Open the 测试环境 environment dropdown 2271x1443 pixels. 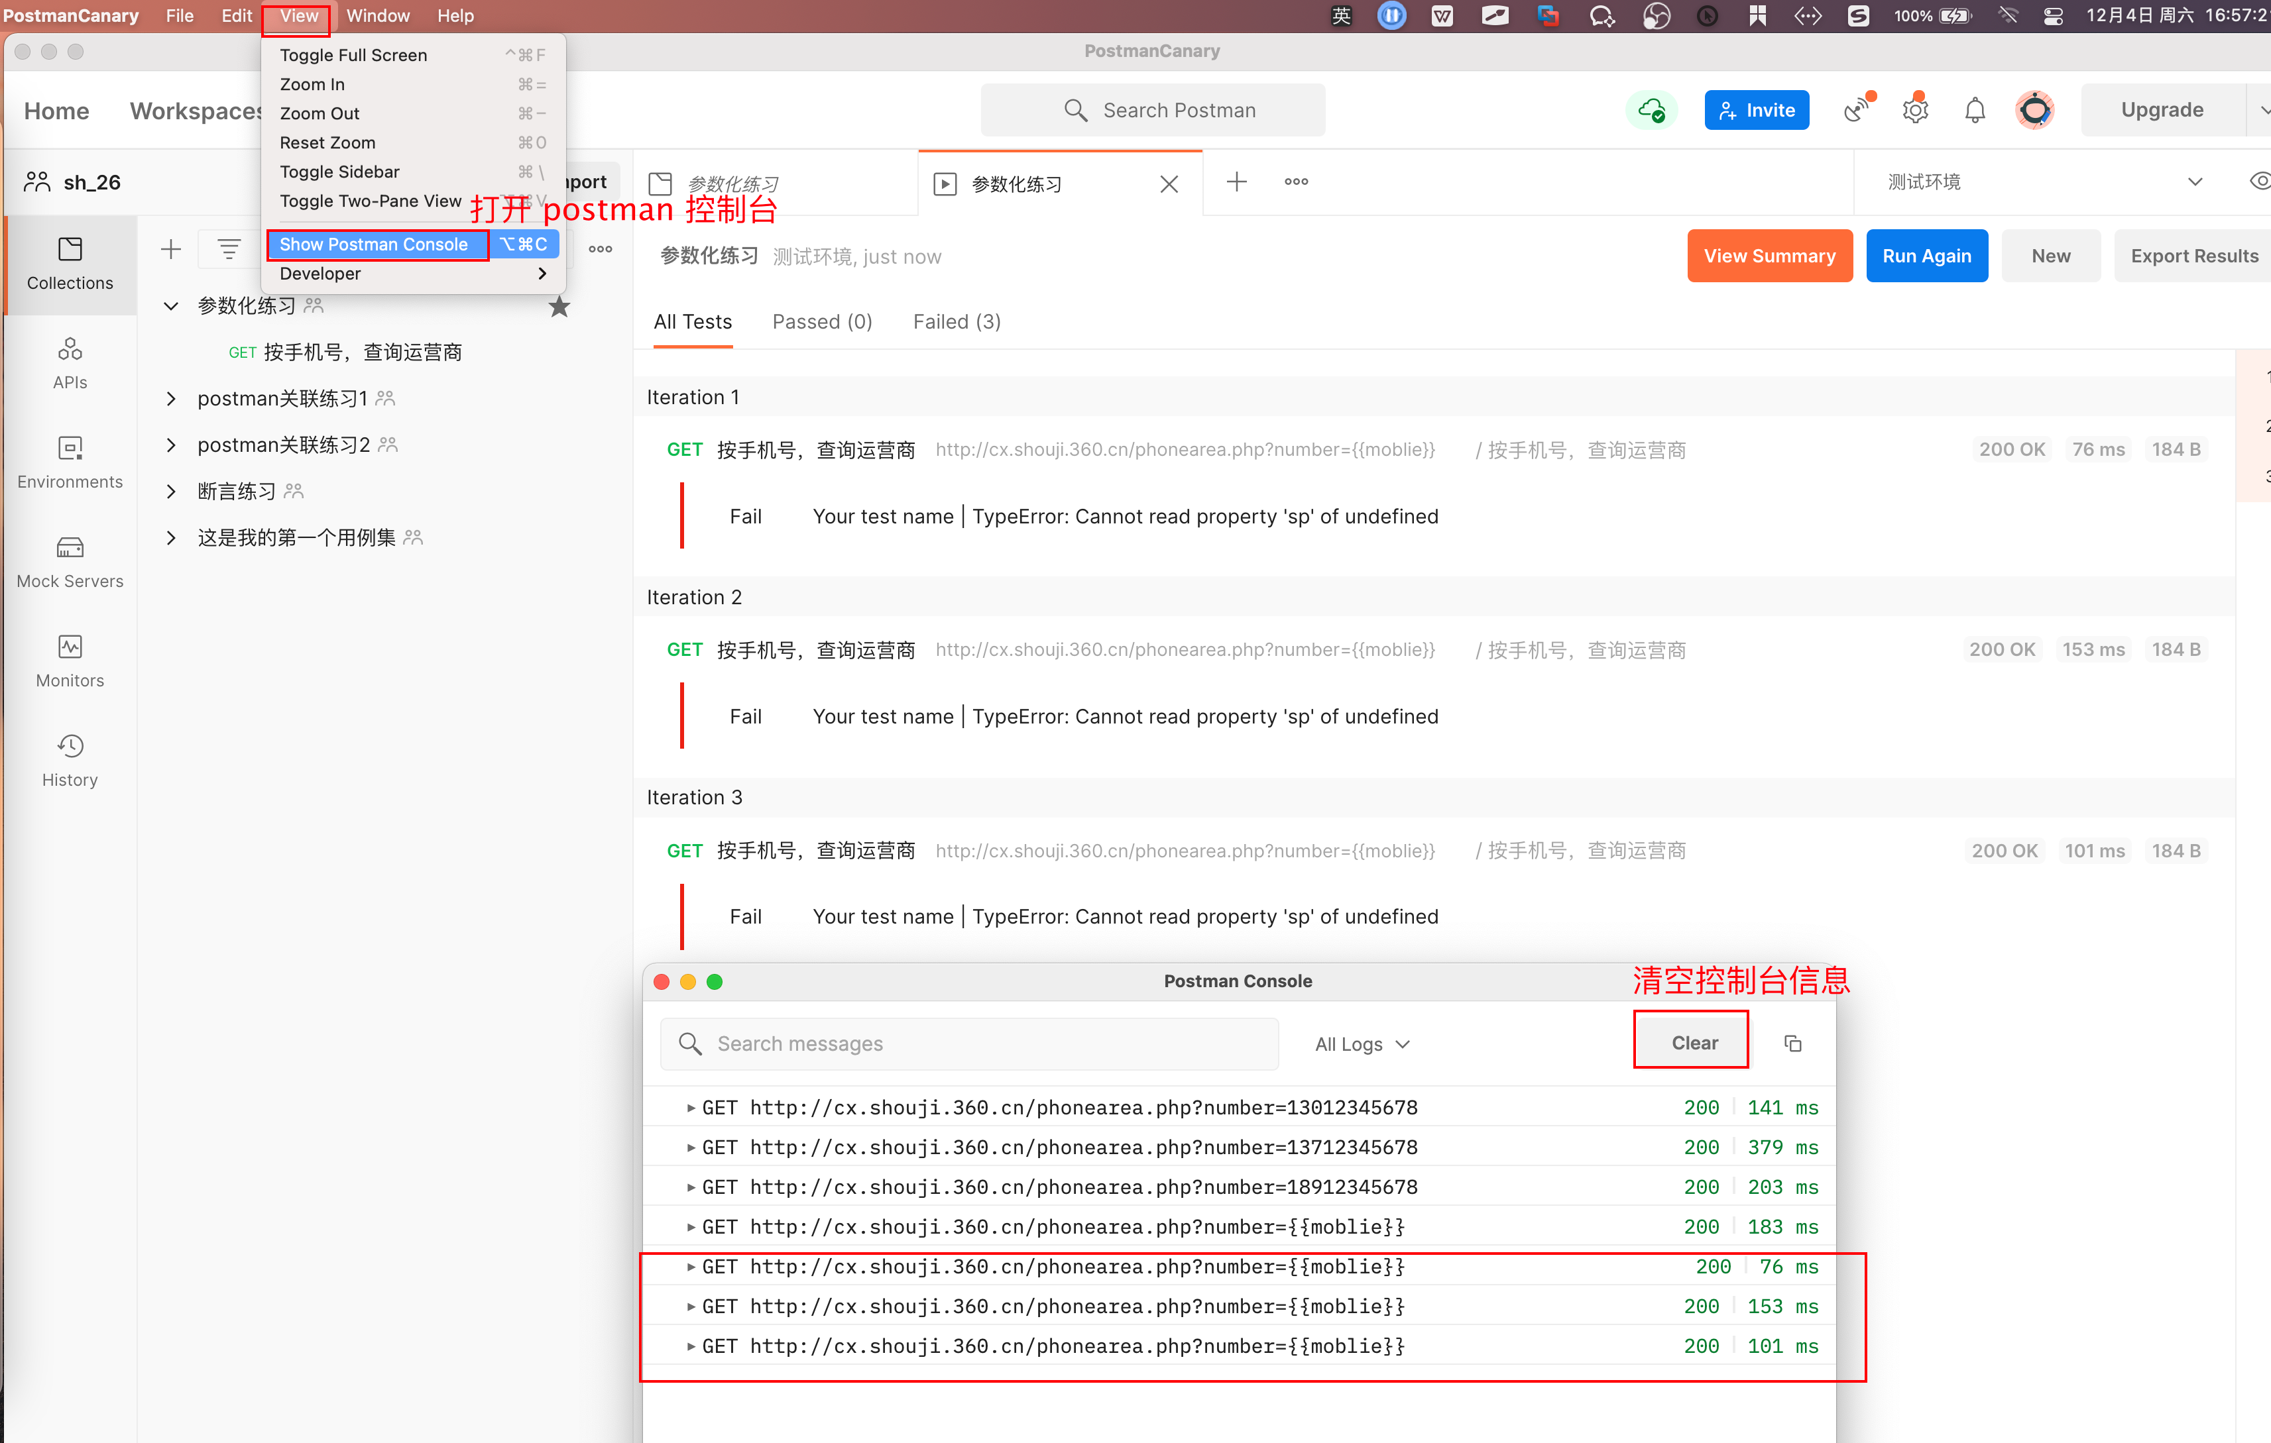tap(2044, 181)
